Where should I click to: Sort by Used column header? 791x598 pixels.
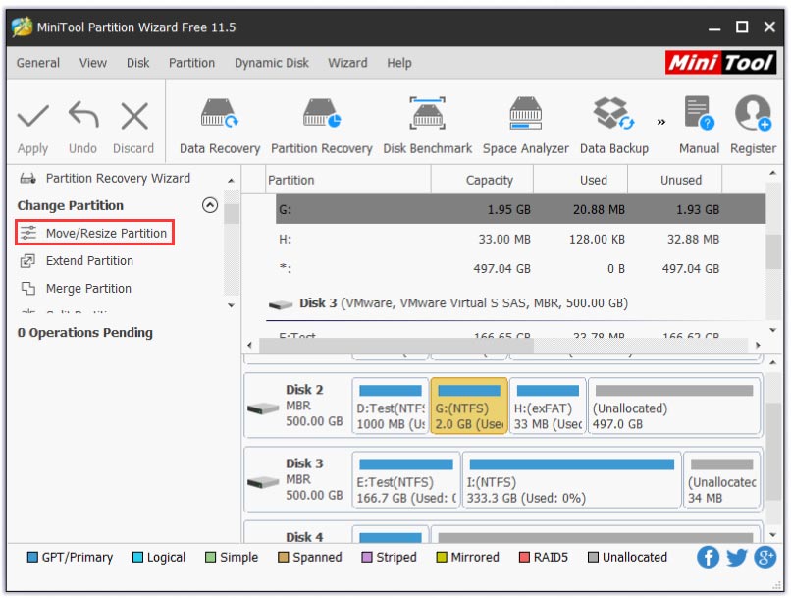[x=581, y=180]
